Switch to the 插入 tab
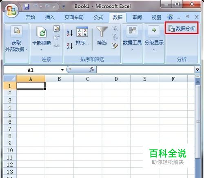 [x=50, y=17]
